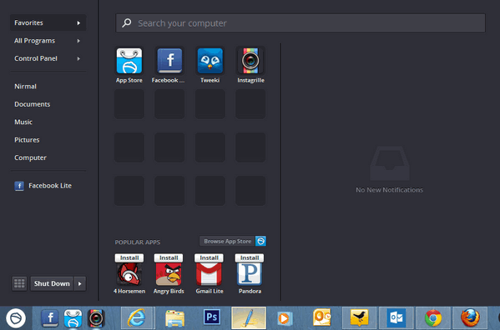Click the No New Notifications text

click(389, 190)
